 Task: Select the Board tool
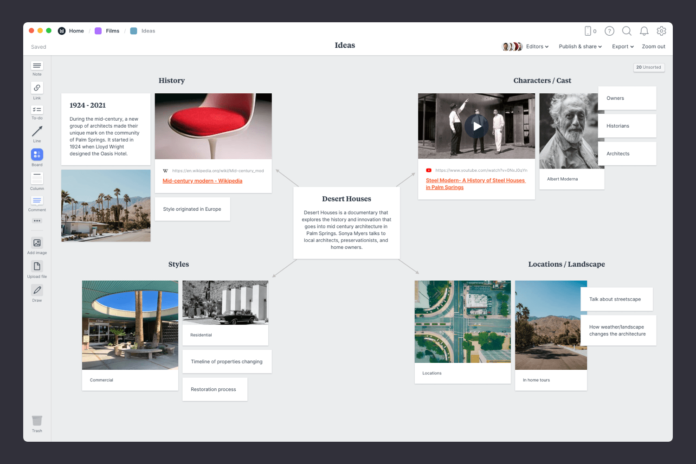pyautogui.click(x=37, y=155)
